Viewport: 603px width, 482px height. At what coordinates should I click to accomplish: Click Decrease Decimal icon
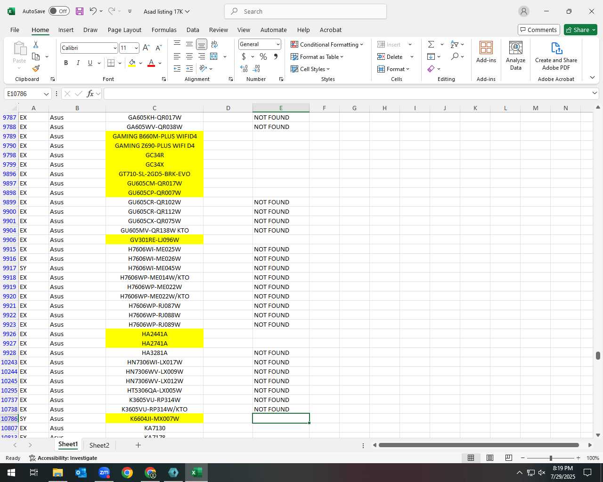(257, 69)
